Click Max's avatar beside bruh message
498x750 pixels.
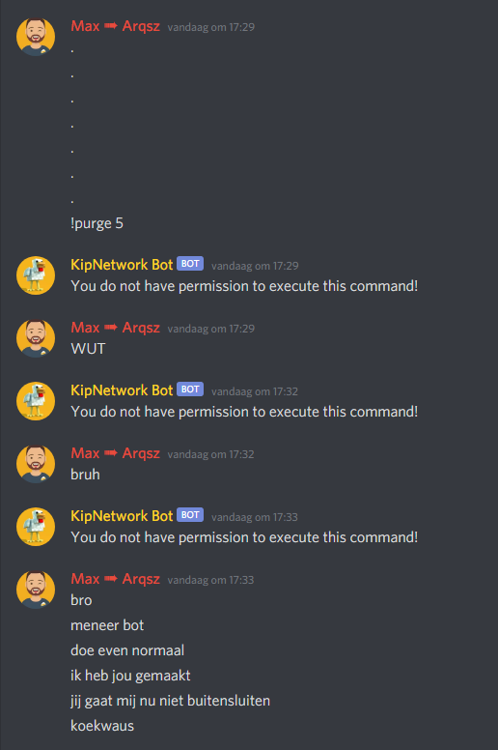[x=36, y=464]
